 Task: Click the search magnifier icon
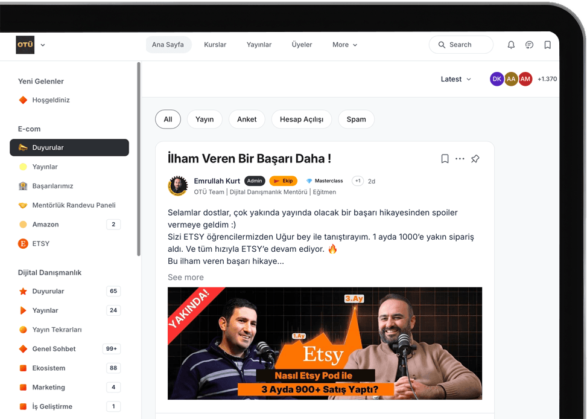[x=442, y=45]
